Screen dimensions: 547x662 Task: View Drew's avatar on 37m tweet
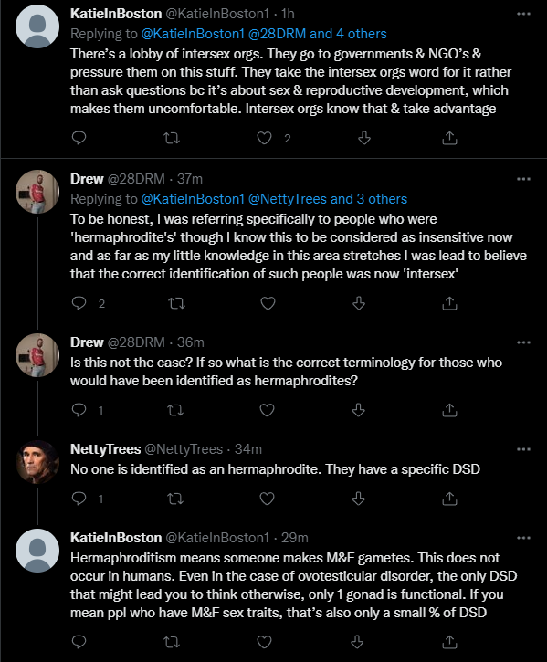pos(37,192)
